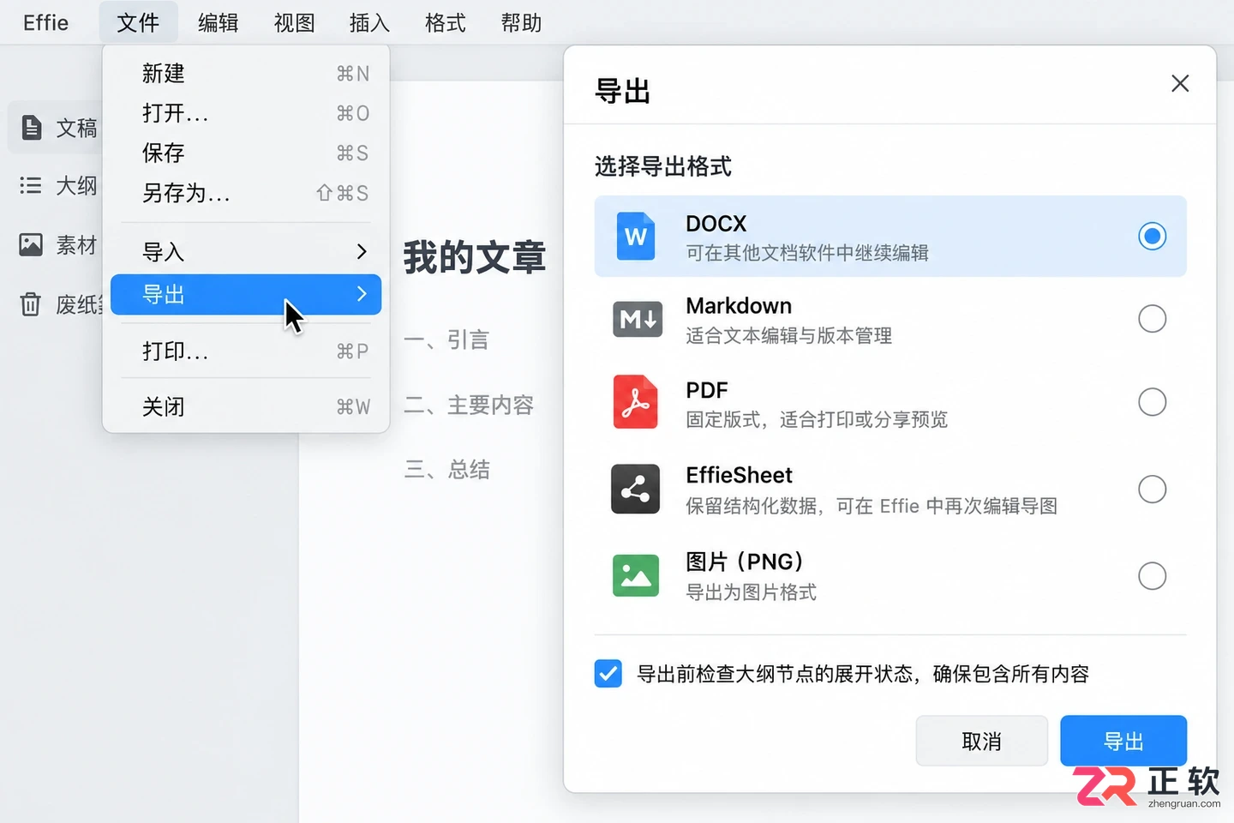Click the 一、引言 outline heading
Screen dimensions: 1234x823
click(x=446, y=339)
